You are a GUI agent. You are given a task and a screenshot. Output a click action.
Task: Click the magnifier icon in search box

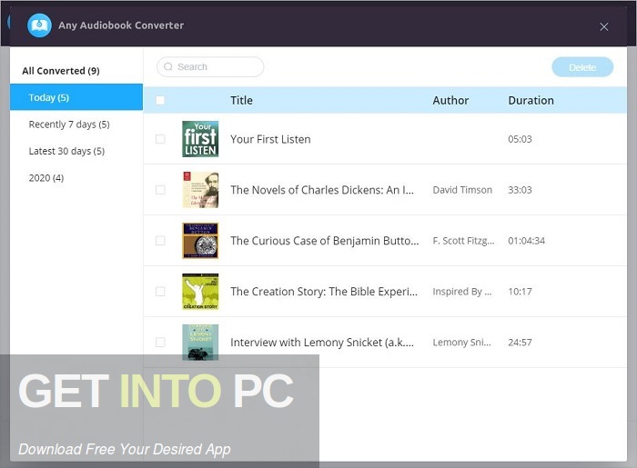(x=168, y=67)
